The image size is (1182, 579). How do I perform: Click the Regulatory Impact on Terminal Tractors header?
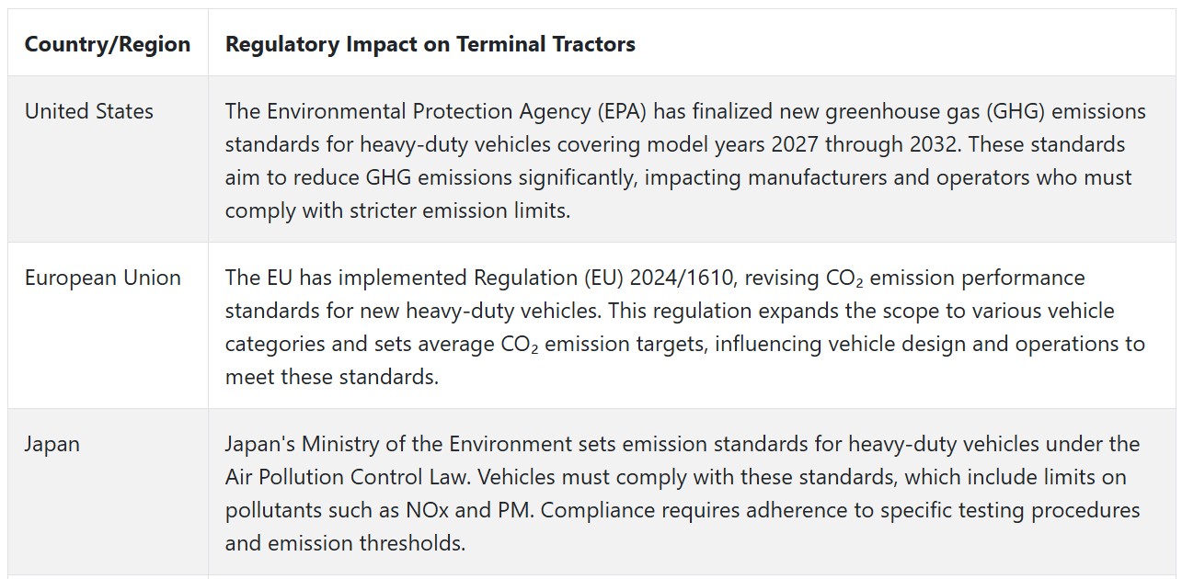[x=430, y=43]
